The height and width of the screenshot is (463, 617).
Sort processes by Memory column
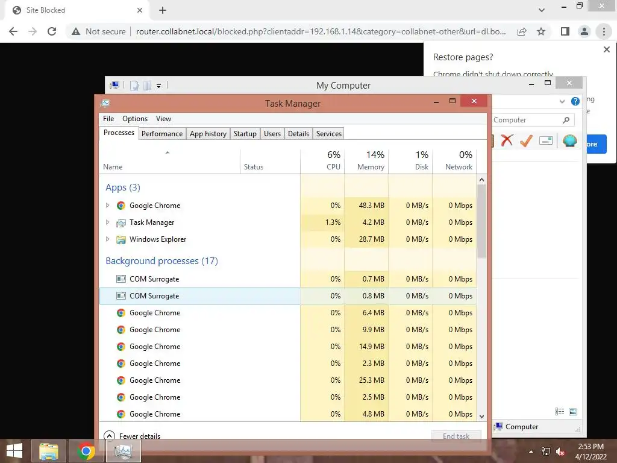[x=366, y=162]
